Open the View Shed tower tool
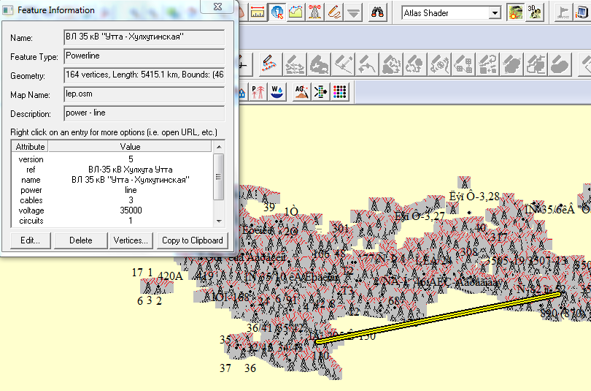This screenshot has height=391, width=591. coord(315,12)
